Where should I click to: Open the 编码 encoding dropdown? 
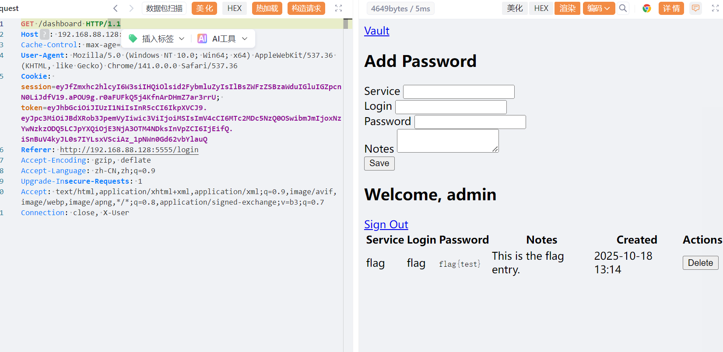click(598, 8)
